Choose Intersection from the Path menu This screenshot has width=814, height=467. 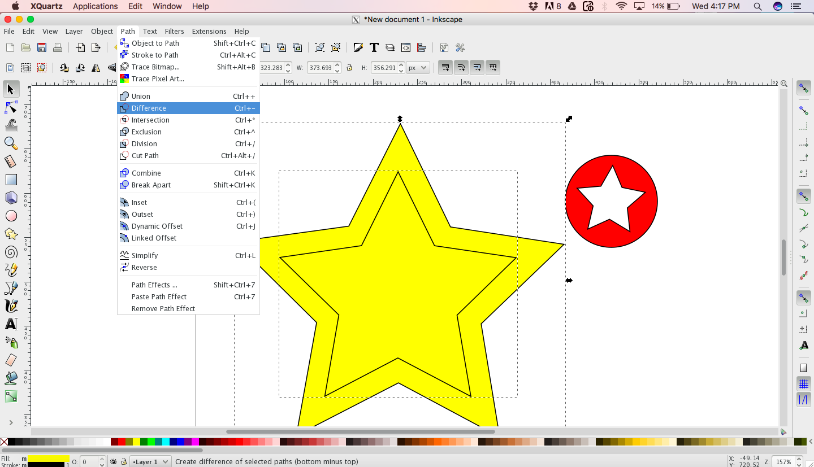188,120
